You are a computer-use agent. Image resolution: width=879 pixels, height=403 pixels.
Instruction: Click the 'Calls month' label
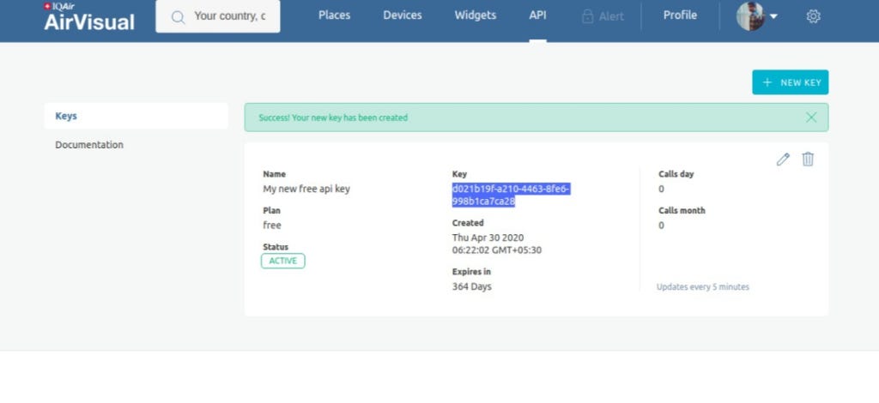pos(682,210)
